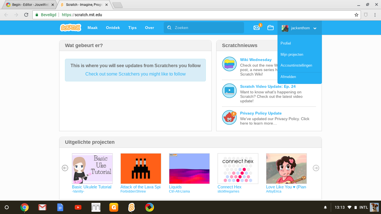Viewport: 381px width, 214px height.
Task: Open YouTube from the shelf
Action: [x=78, y=208]
